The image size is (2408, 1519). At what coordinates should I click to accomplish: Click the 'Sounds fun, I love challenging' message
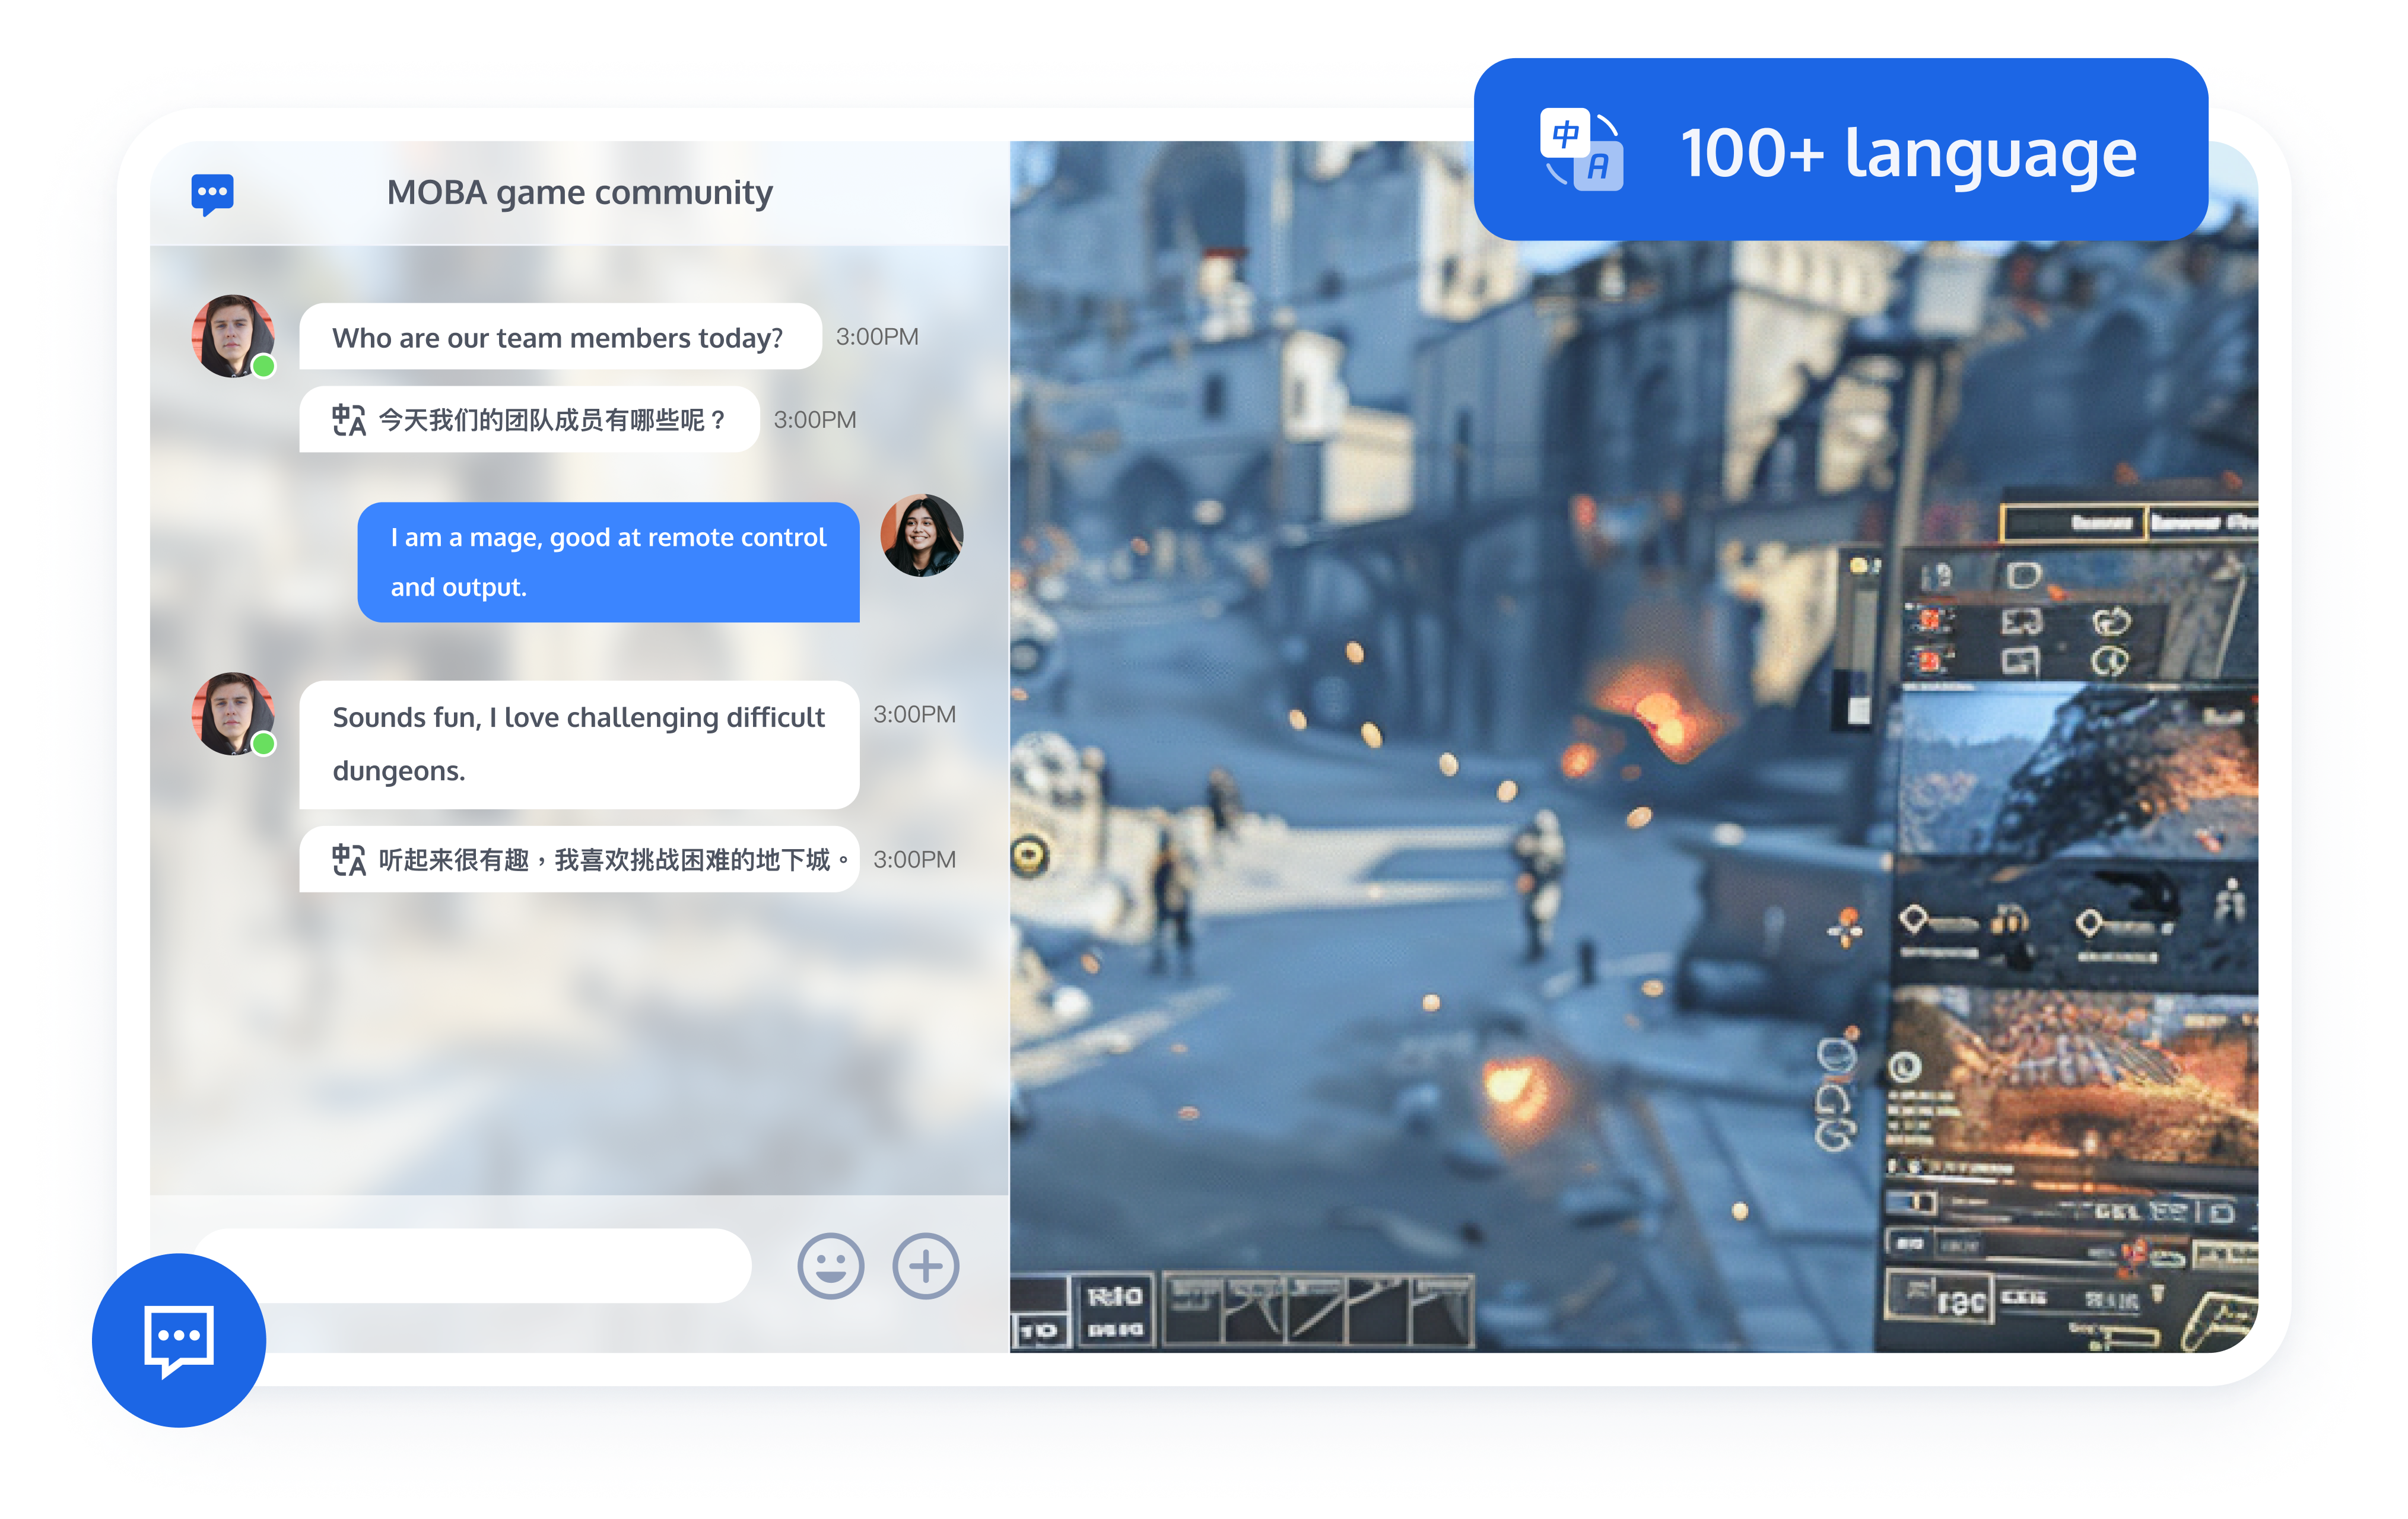(578, 744)
